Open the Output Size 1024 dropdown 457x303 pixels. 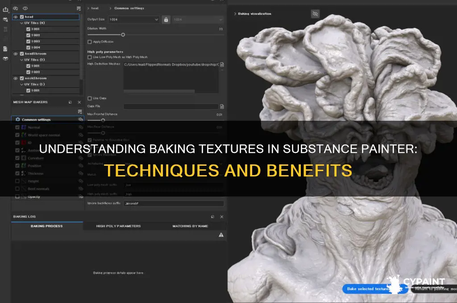(x=134, y=20)
